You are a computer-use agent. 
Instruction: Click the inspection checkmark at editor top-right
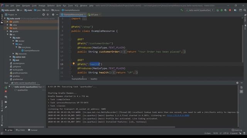[x=242, y=18]
